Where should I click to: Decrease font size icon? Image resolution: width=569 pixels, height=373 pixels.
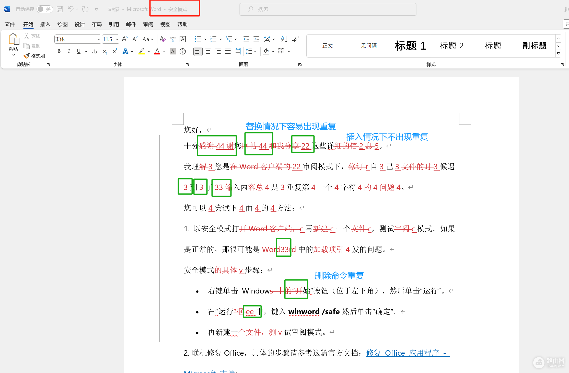tap(135, 39)
